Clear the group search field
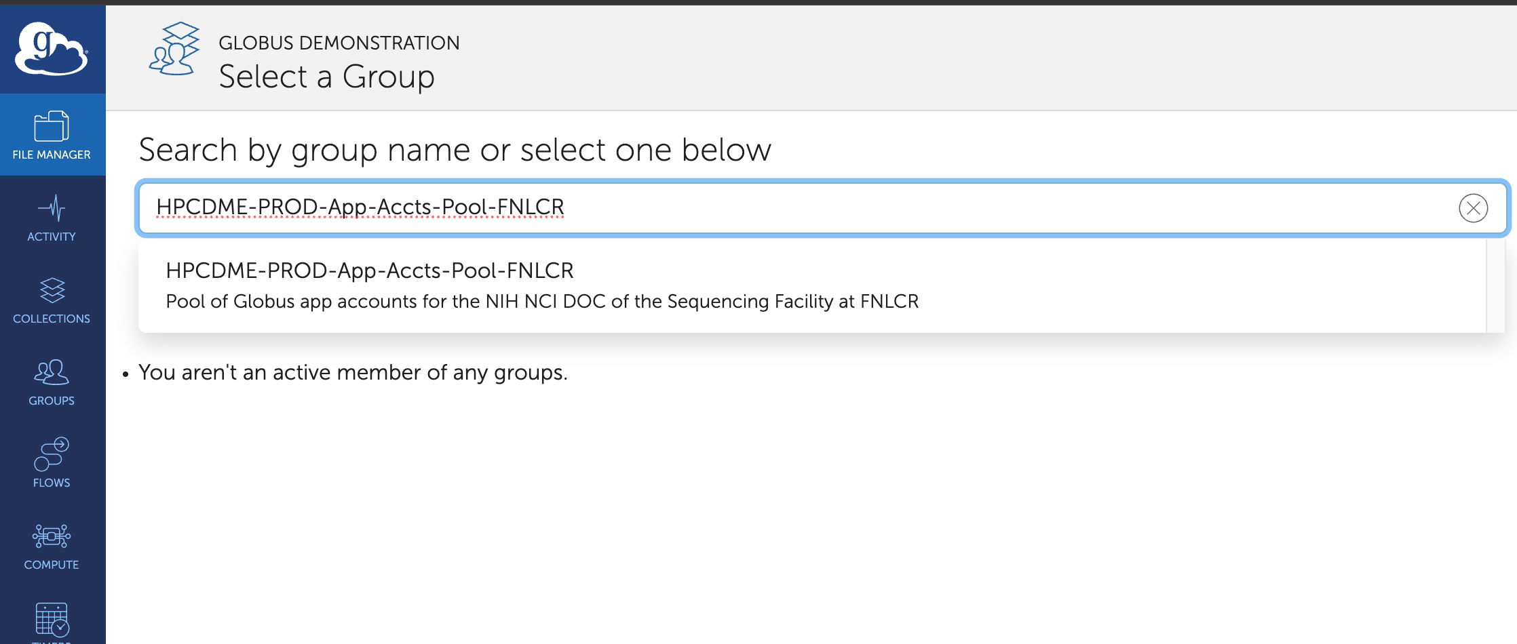Image resolution: width=1517 pixels, height=644 pixels. click(x=1473, y=208)
